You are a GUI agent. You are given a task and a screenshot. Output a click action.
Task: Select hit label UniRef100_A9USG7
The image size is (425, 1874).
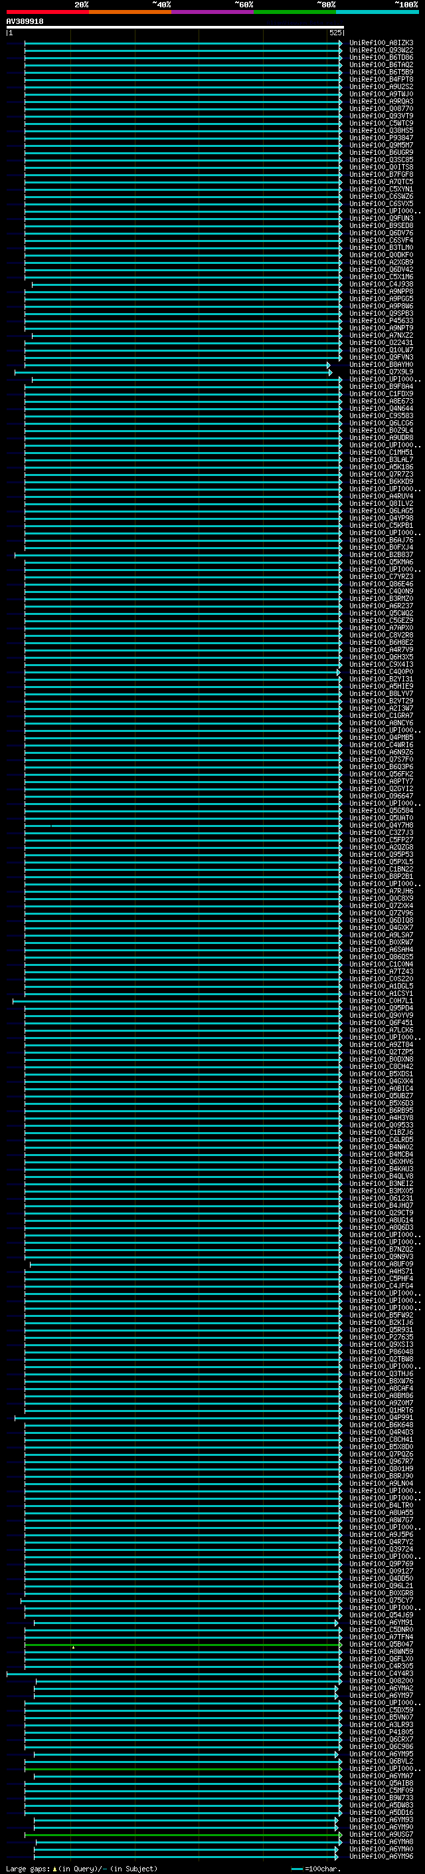click(381, 1835)
